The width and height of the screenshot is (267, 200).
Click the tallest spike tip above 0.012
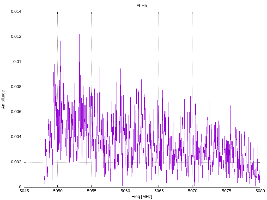(79, 34)
